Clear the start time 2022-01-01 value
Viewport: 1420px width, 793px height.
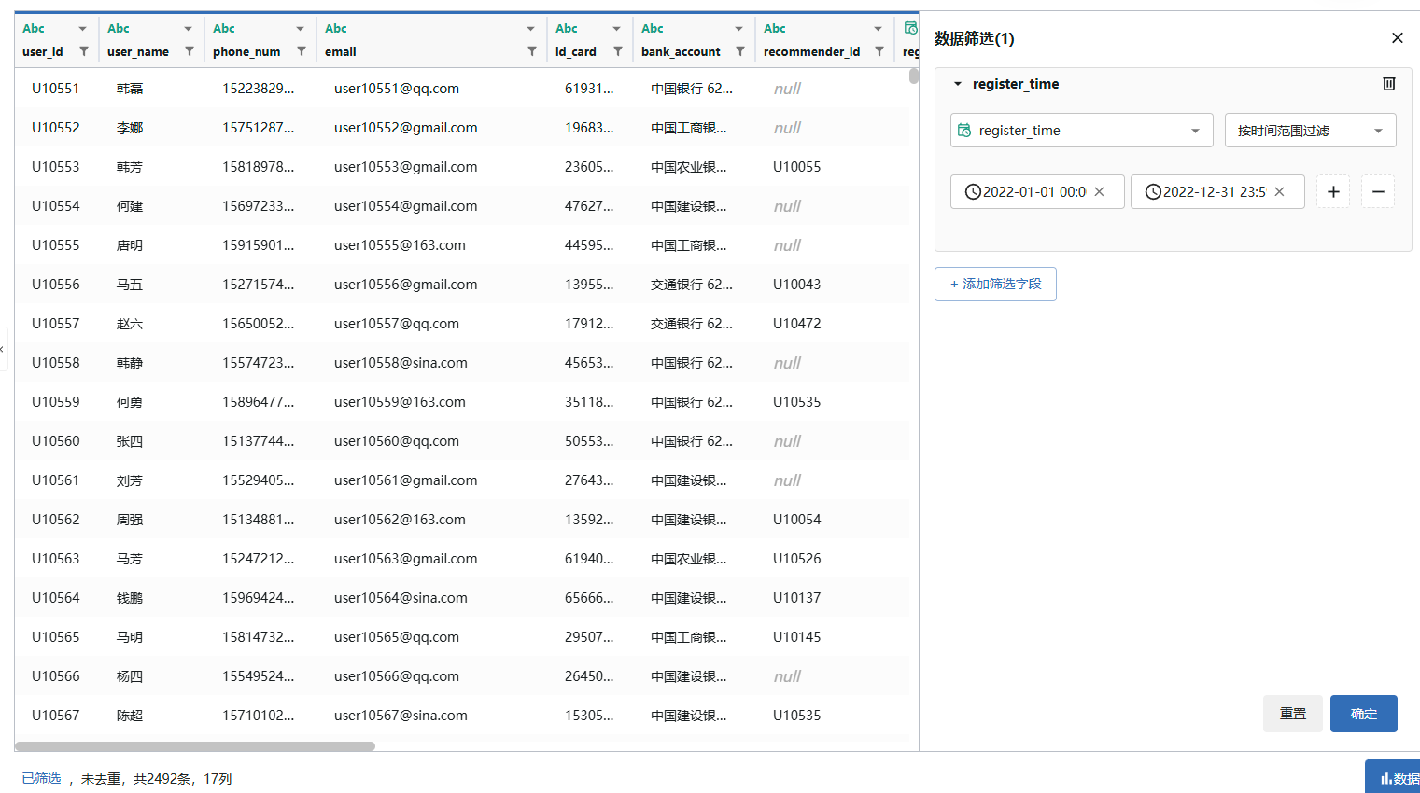click(1100, 191)
